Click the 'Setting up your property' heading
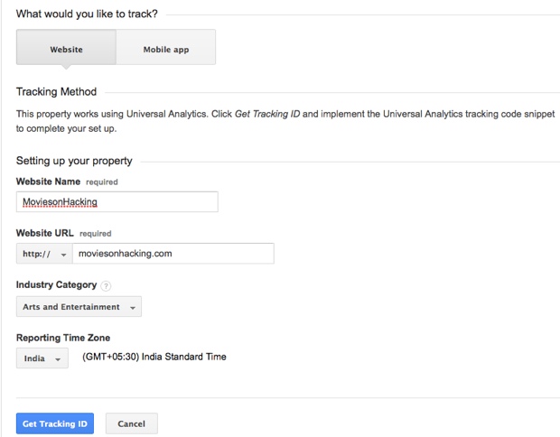 tap(74, 161)
